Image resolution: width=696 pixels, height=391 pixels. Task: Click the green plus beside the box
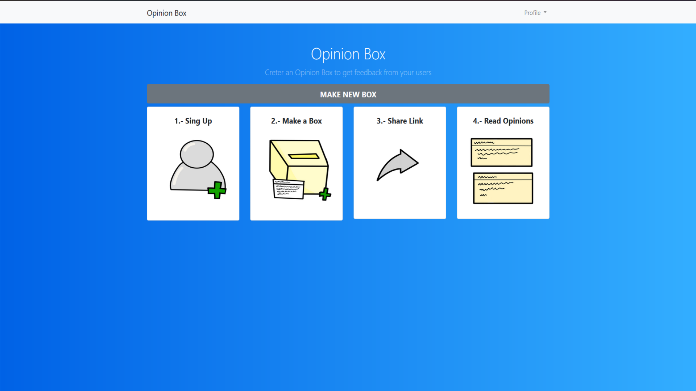[325, 194]
